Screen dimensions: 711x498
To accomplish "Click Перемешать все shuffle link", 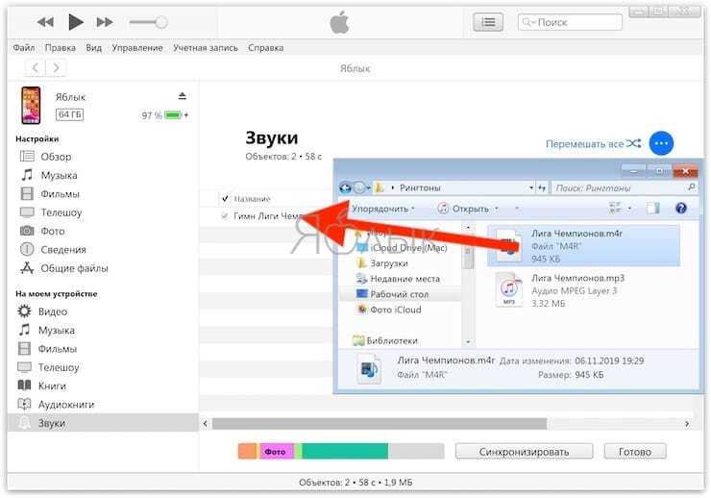I will [x=593, y=144].
